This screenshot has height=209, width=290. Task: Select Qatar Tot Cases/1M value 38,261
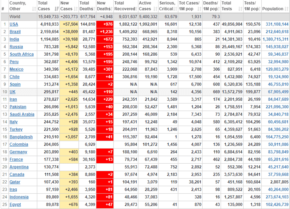coord(195,182)
